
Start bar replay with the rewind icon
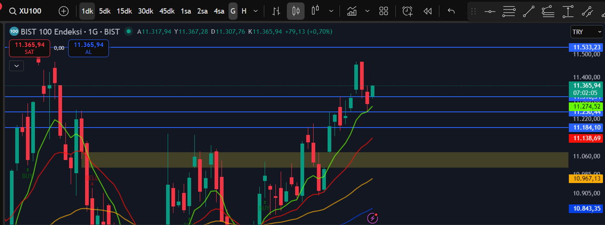point(428,11)
